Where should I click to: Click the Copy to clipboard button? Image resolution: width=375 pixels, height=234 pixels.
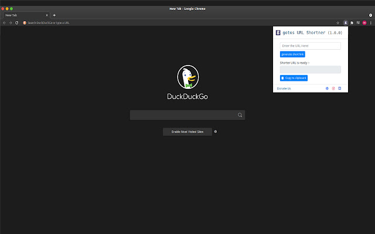(x=294, y=78)
